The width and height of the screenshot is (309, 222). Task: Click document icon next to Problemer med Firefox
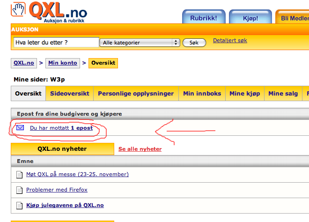click(19, 190)
